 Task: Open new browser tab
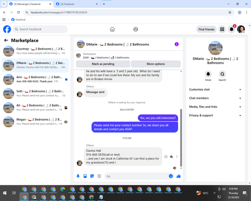coord(104,4)
